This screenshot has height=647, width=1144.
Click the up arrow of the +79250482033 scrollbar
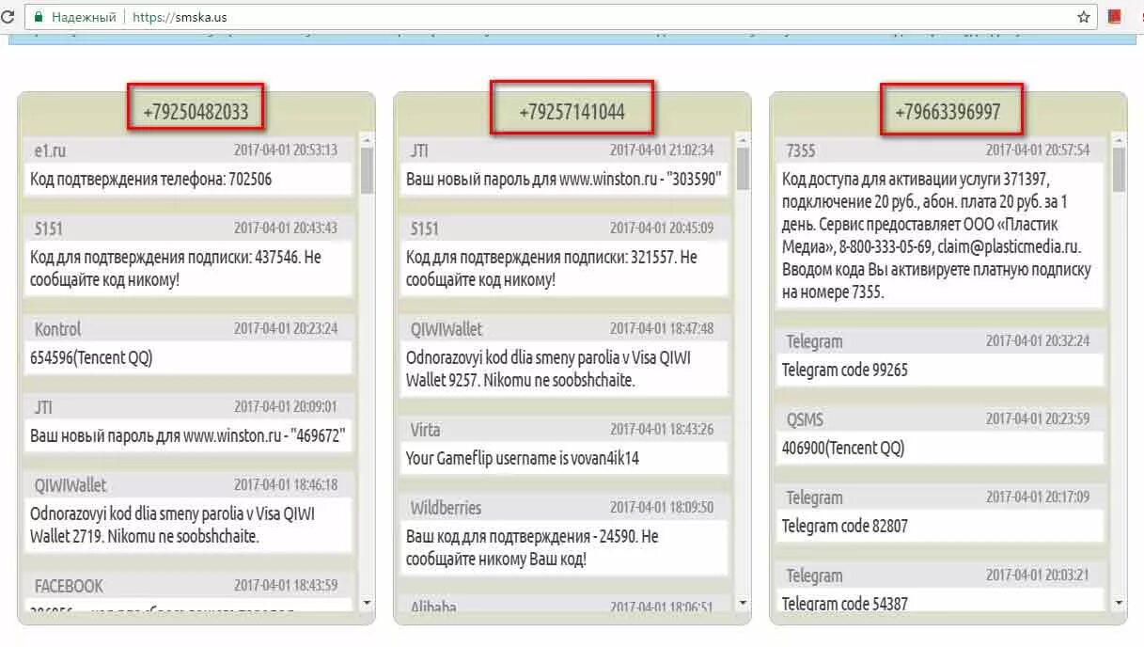pyautogui.click(x=367, y=140)
